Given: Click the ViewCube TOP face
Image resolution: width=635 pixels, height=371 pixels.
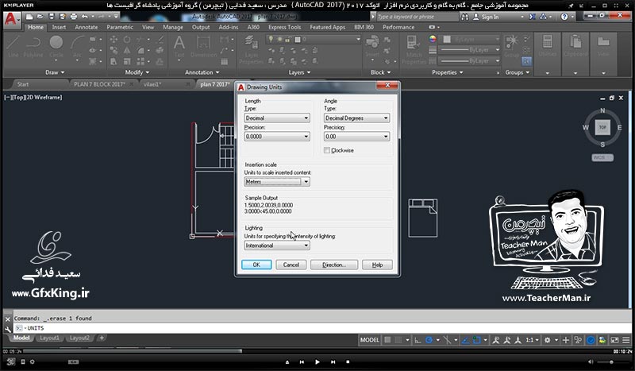Looking at the screenshot, I should coord(602,127).
